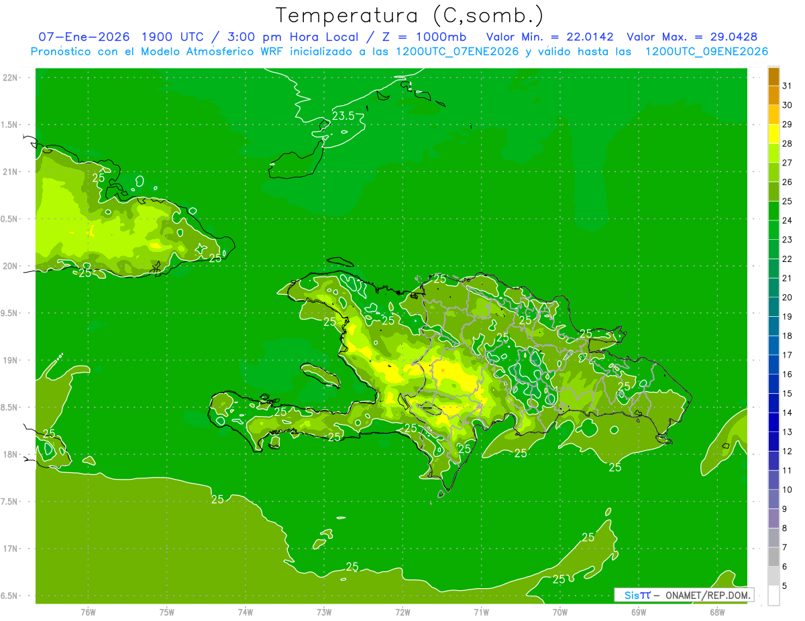Click the teal legend swatch between 19 and 20

(773, 307)
